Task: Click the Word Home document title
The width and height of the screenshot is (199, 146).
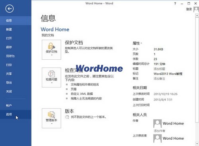Action: pyautogui.click(x=55, y=29)
